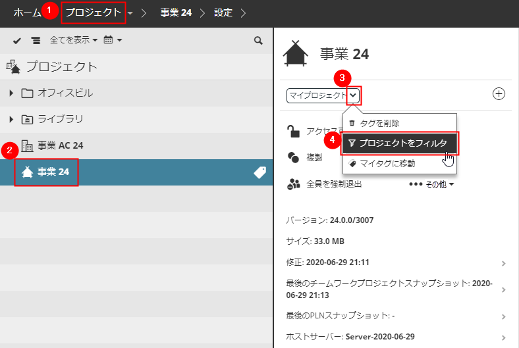Choose マイタグに移動 from the menu
This screenshot has height=348, width=519.
[x=400, y=163]
